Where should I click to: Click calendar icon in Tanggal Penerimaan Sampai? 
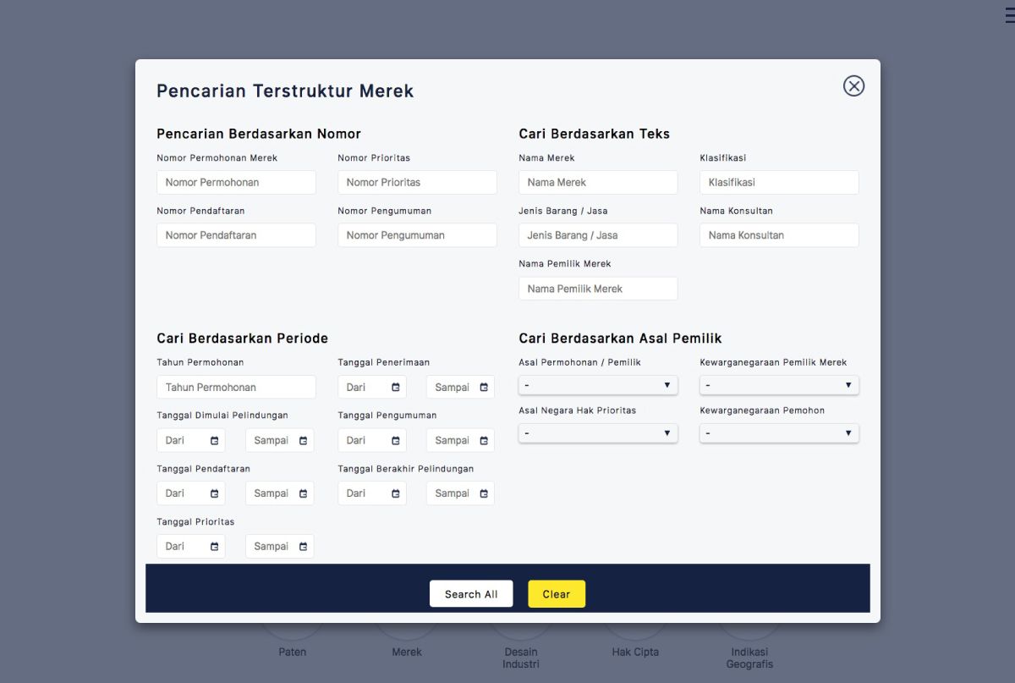tap(484, 388)
